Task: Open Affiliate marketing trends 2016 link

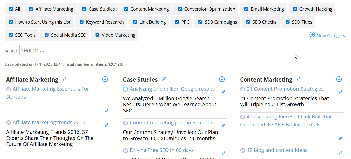Action: click(x=49, y=123)
